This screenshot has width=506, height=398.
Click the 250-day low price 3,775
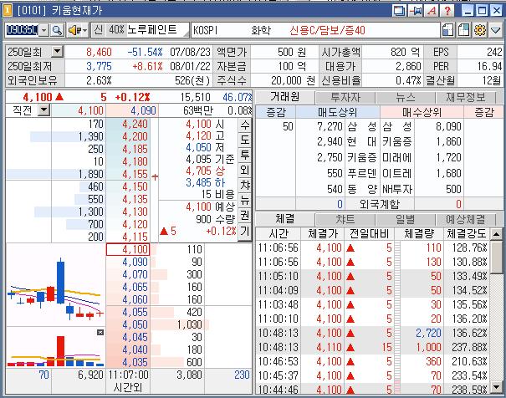click(x=99, y=66)
